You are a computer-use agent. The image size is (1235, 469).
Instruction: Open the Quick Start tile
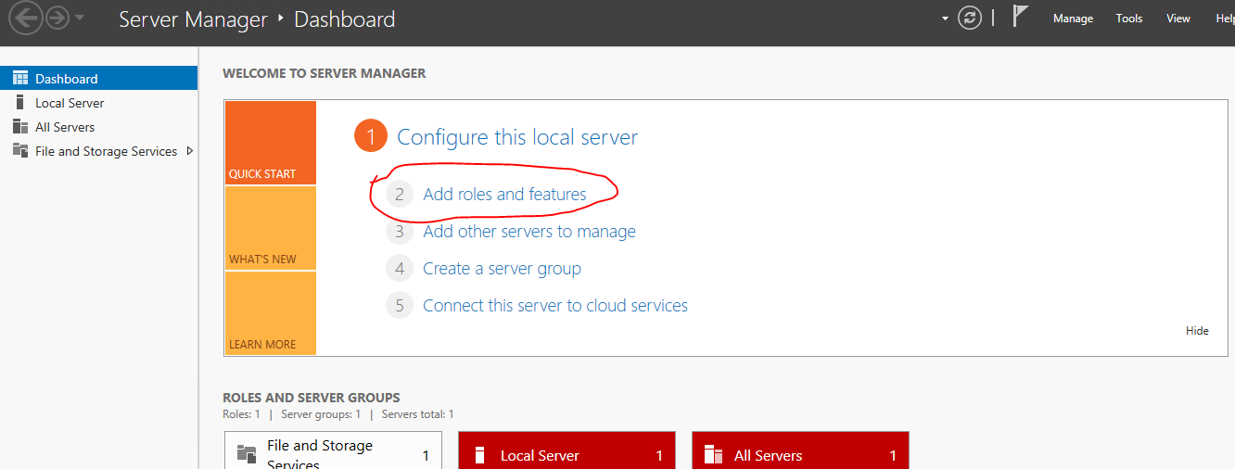[270, 143]
